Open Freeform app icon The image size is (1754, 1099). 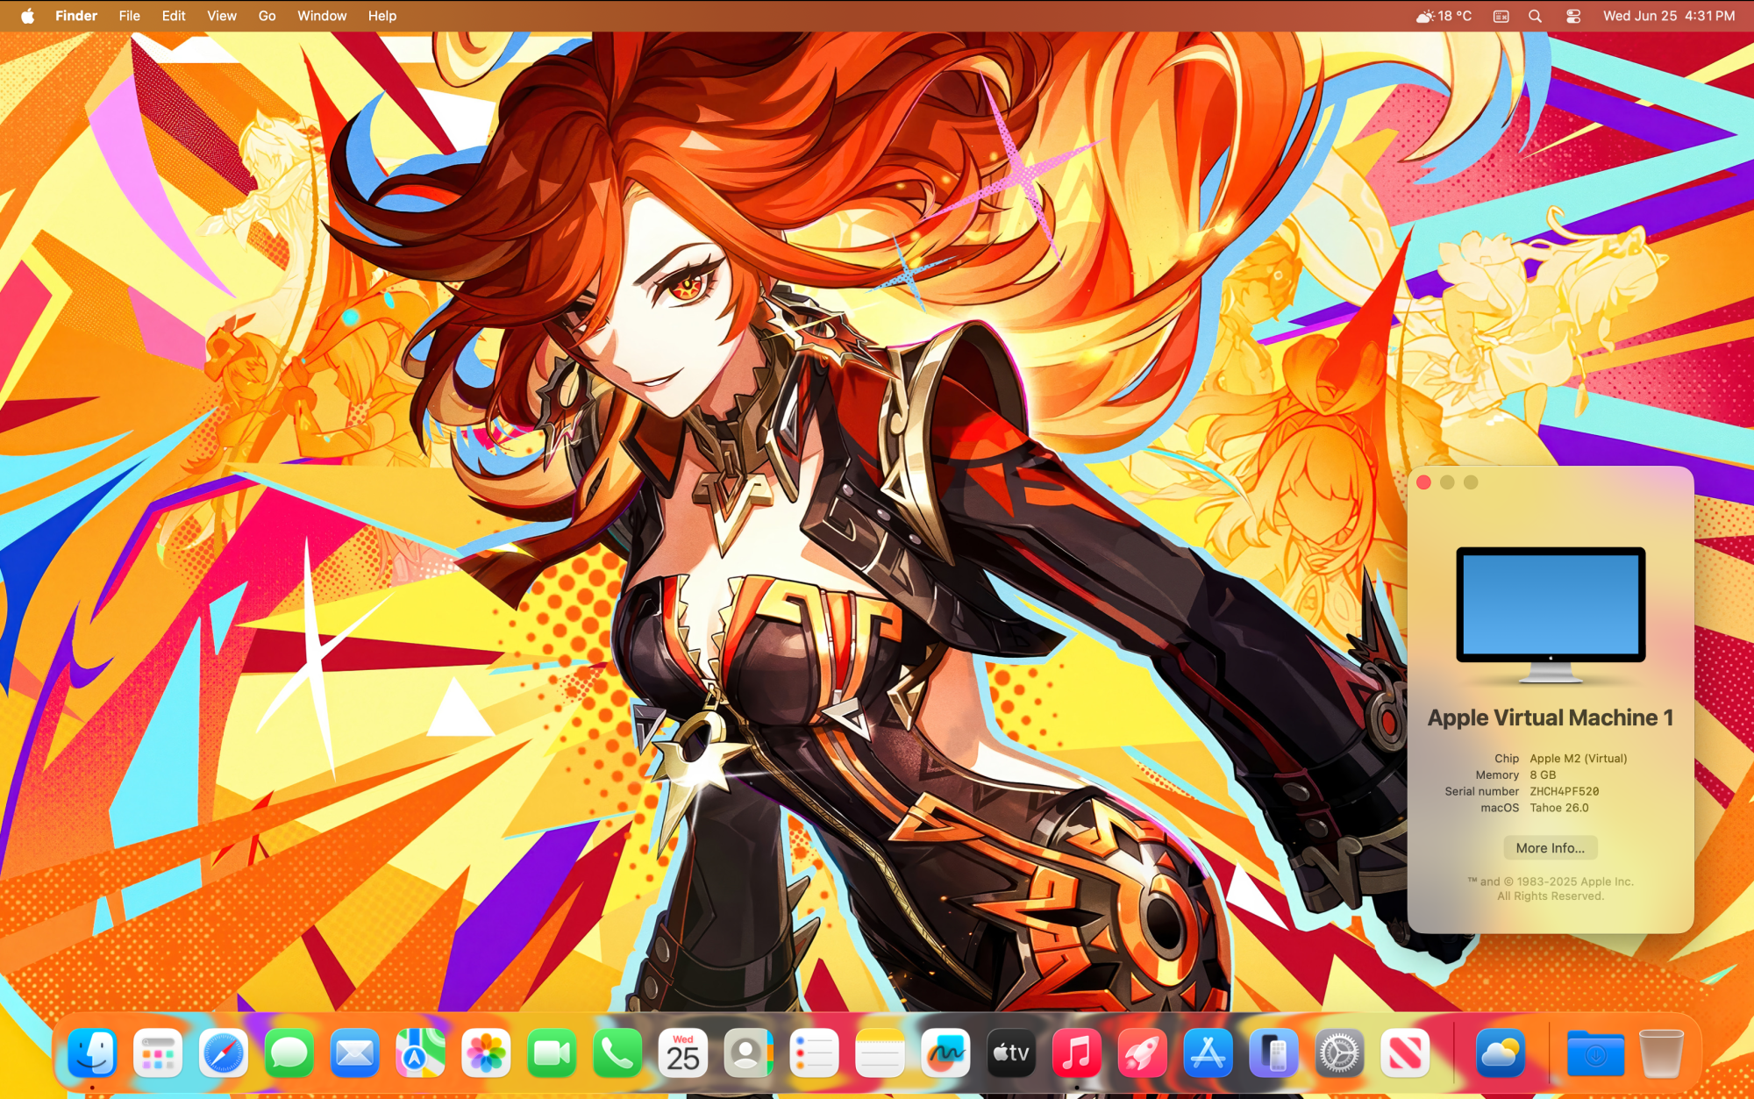click(945, 1053)
